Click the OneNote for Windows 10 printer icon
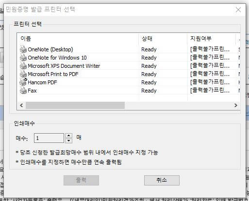 (23, 57)
